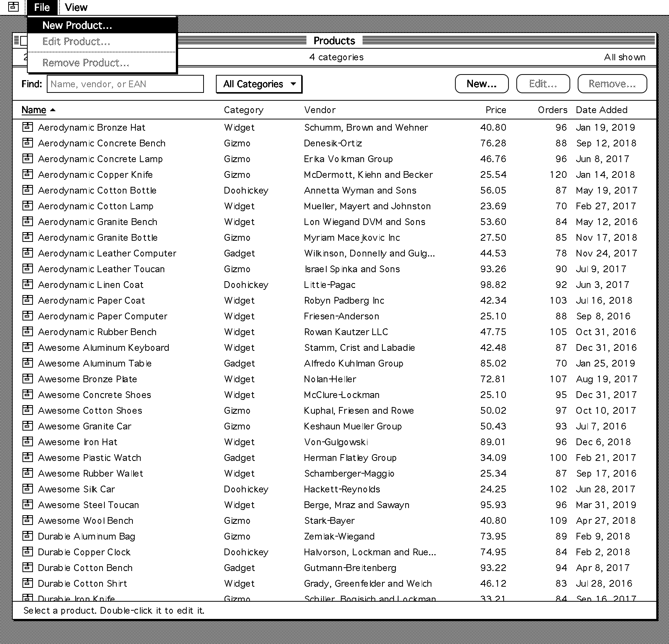Click the Remove... button
Viewport: 669px width, 644px height.
[612, 83]
